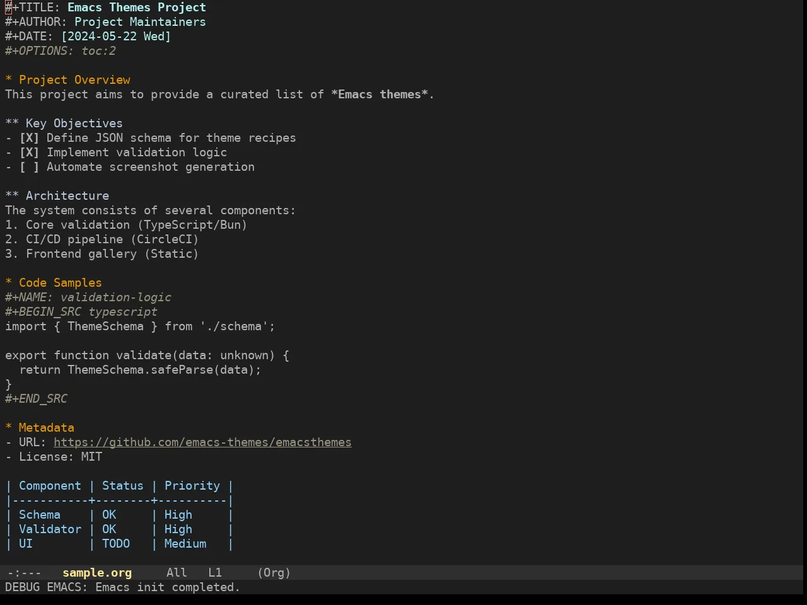The height and width of the screenshot is (605, 807).
Task: Click the 'UI' table cell
Action: click(26, 544)
